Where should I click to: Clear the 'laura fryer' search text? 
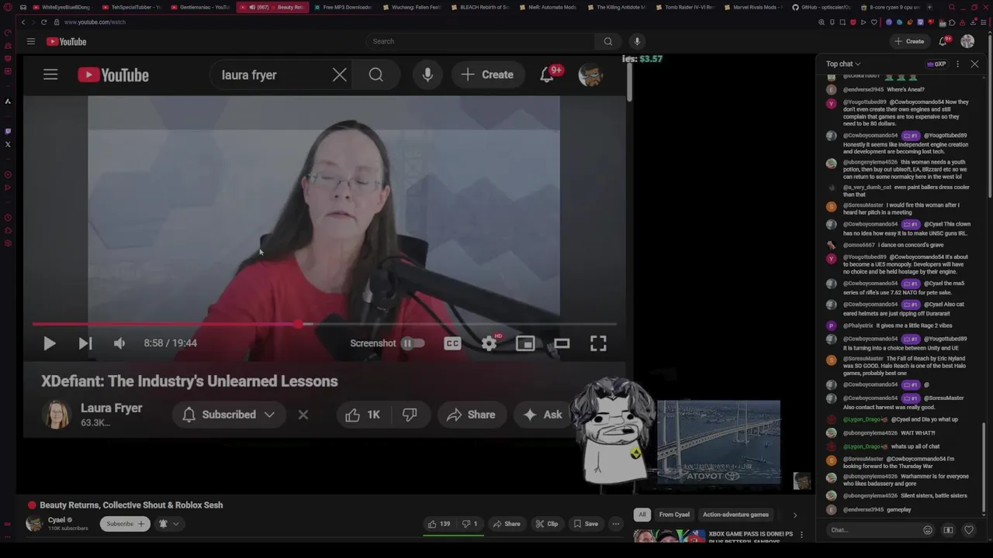[x=339, y=75]
